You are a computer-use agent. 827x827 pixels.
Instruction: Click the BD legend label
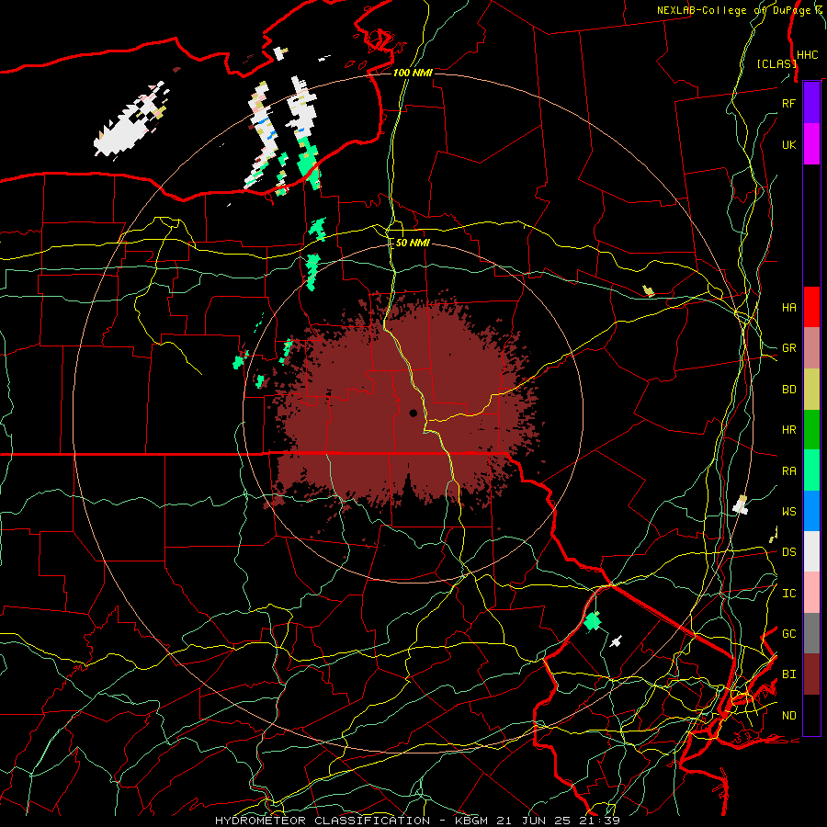pyautogui.click(x=788, y=390)
